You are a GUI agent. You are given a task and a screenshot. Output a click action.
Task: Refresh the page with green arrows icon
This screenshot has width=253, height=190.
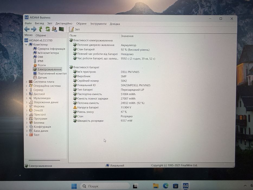coord(47,29)
